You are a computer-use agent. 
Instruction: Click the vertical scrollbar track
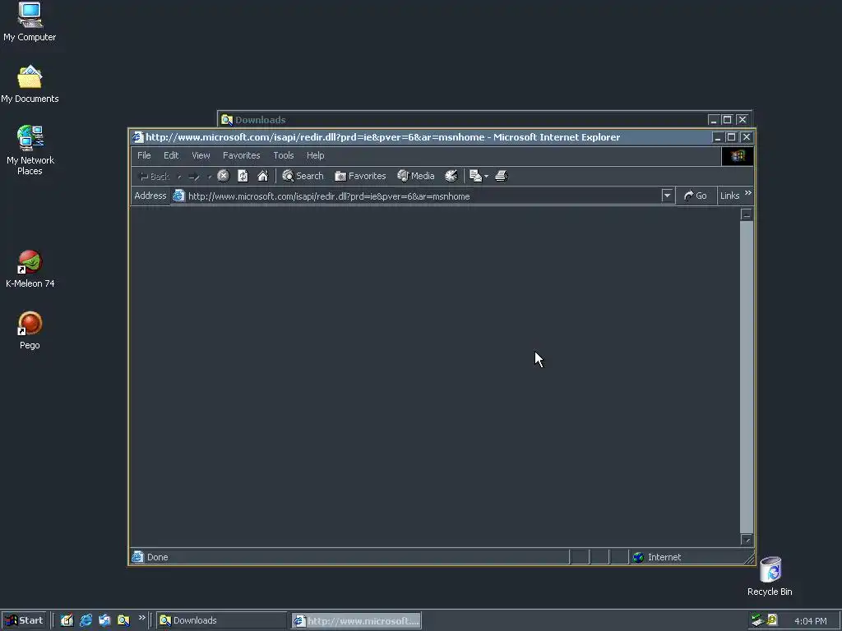[x=747, y=376]
